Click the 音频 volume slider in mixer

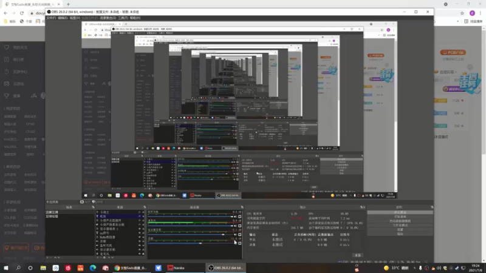tap(190, 243)
